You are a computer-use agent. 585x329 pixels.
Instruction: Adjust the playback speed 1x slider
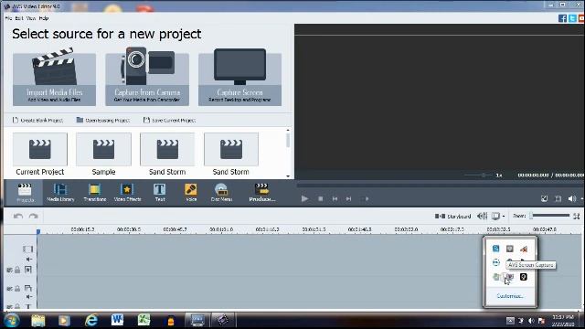pyautogui.click(x=479, y=175)
